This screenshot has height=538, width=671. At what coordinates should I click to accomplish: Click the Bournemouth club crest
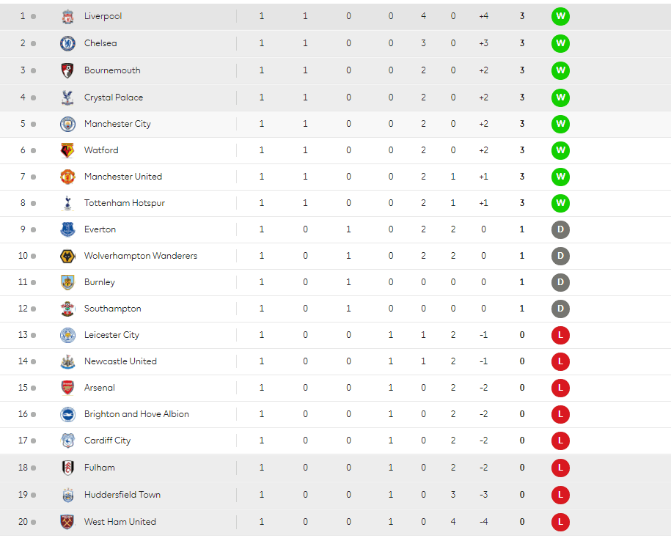coord(67,70)
